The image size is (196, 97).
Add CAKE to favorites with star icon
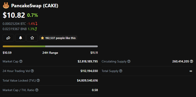[32, 38]
